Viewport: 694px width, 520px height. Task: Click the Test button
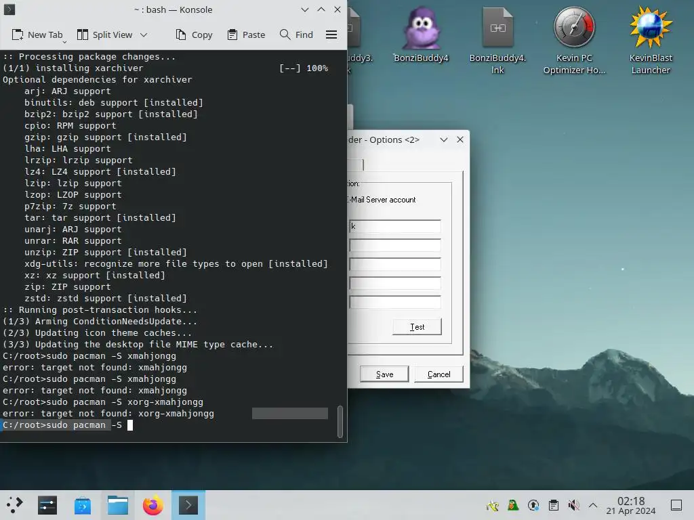click(417, 327)
